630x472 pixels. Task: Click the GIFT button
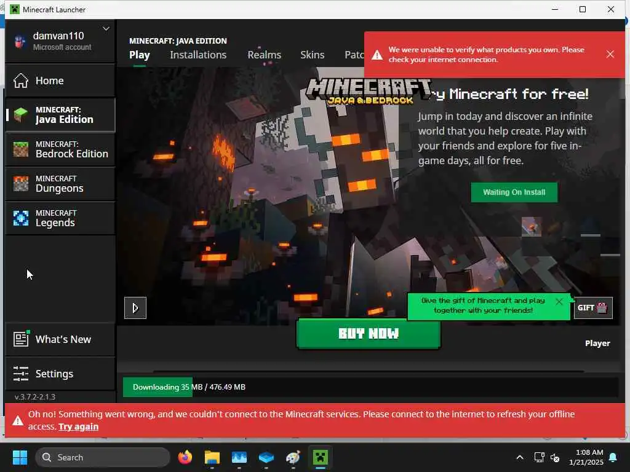pos(593,308)
